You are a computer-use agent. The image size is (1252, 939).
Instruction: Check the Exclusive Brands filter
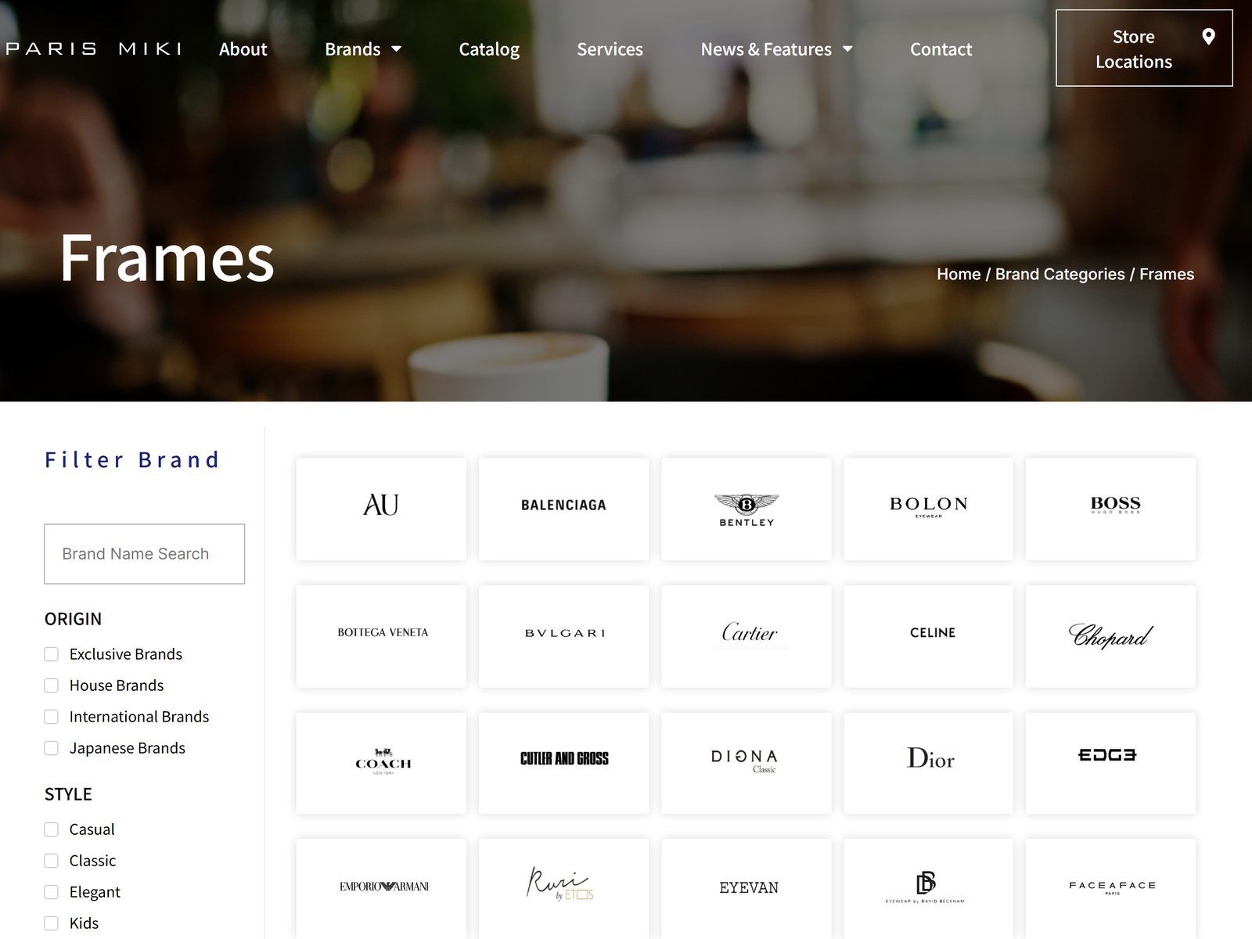[x=52, y=654]
